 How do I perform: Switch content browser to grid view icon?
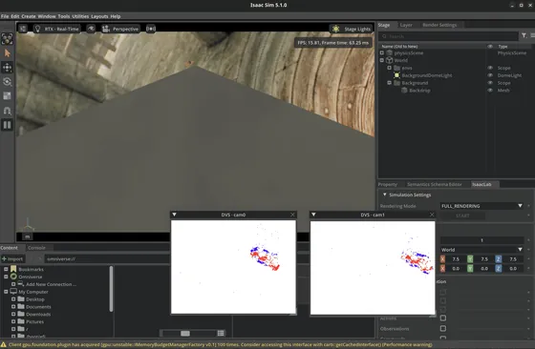click(221, 334)
